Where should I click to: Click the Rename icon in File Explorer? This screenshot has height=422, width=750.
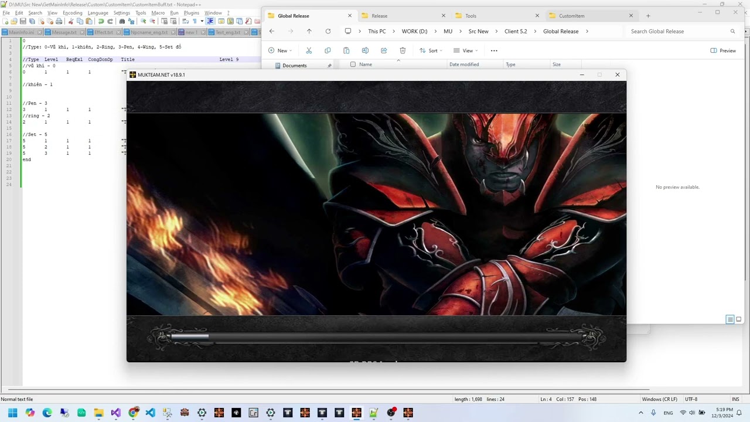click(365, 50)
